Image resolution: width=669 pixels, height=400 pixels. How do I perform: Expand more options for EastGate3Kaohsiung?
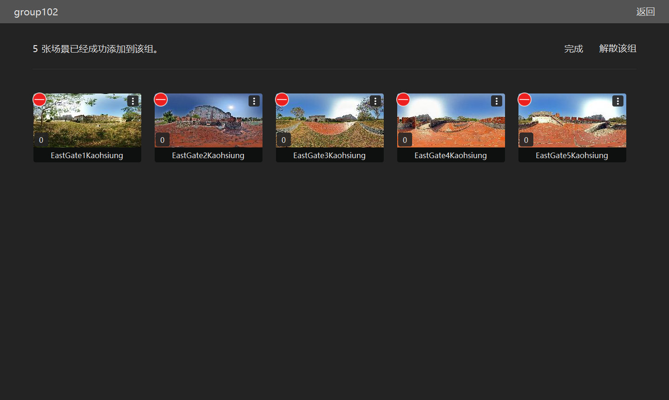tap(375, 101)
